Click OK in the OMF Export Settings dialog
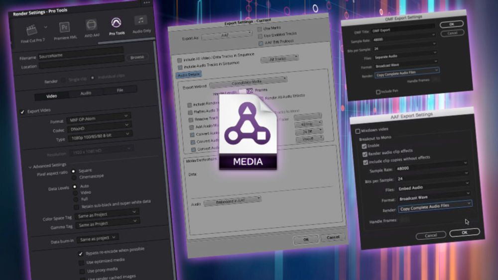Screen dimensions: 498x280 pyautogui.click(x=451, y=24)
